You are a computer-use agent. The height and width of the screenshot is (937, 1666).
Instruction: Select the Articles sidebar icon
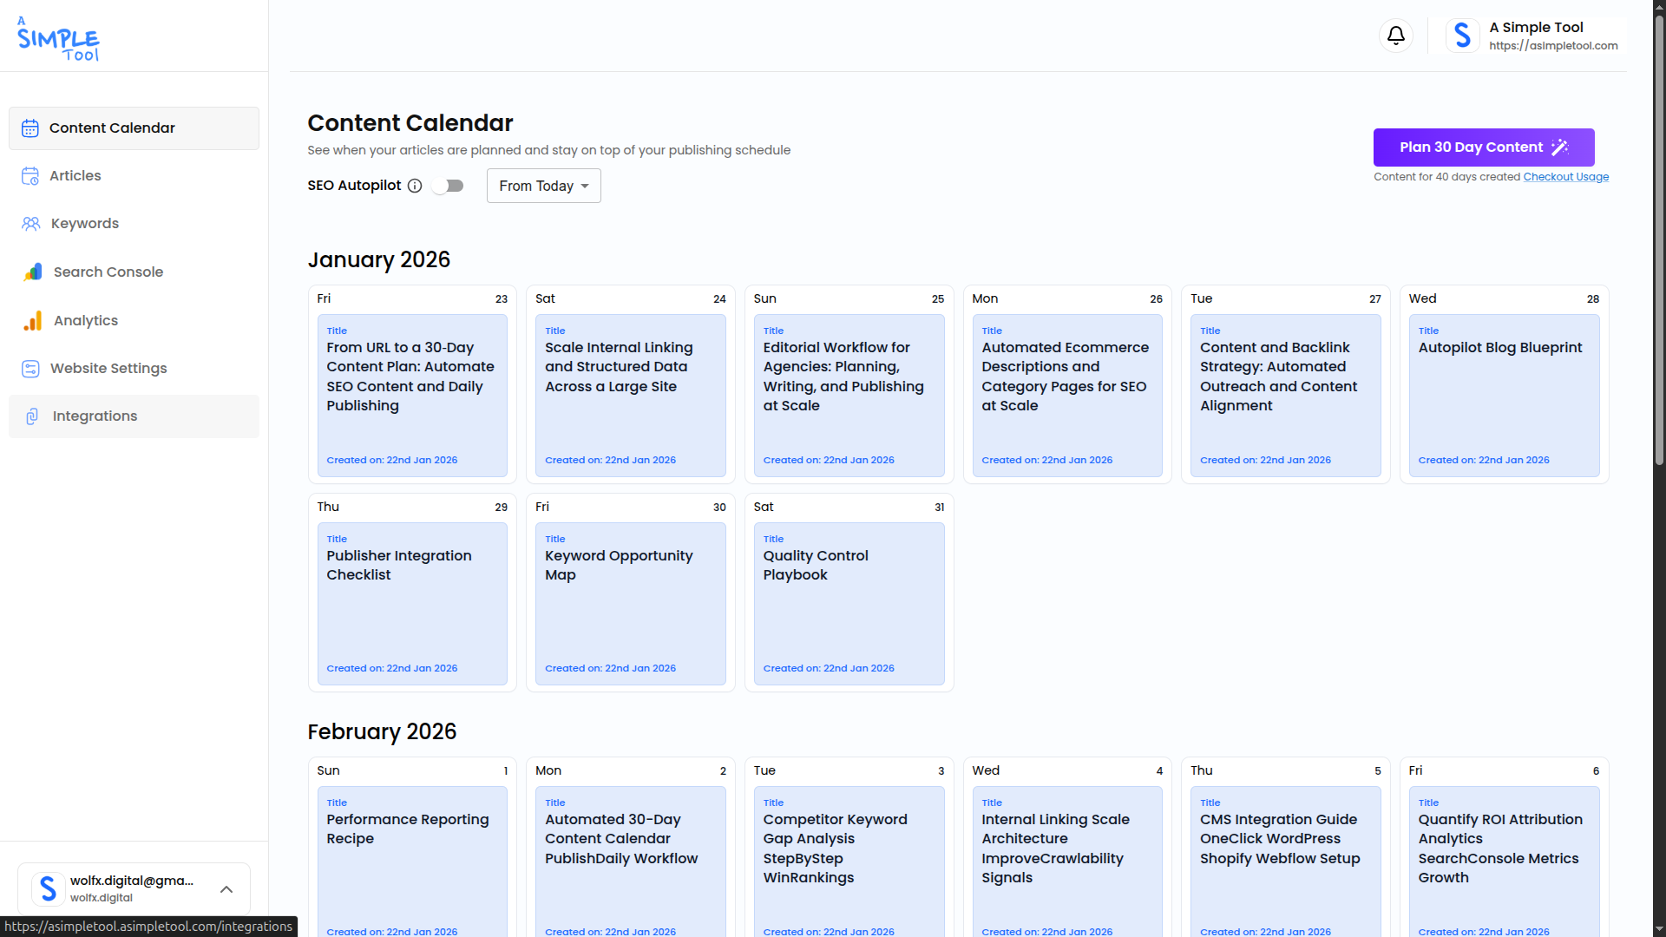30,175
